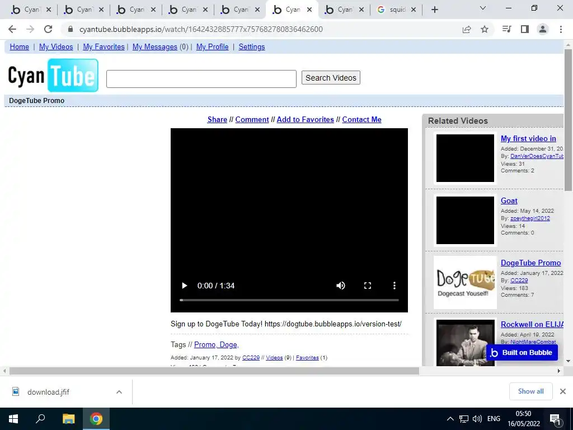Click the Built on Bubble badge
This screenshot has height=430, width=573.
[x=522, y=353]
